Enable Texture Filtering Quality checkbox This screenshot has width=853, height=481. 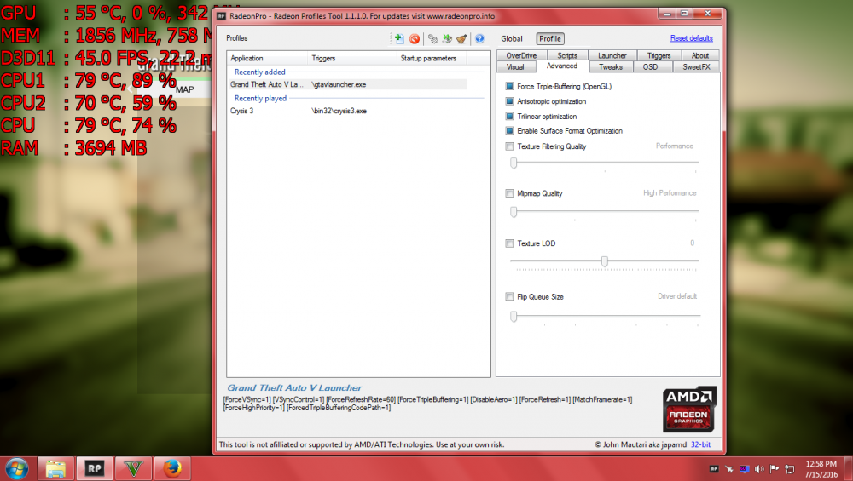(510, 146)
